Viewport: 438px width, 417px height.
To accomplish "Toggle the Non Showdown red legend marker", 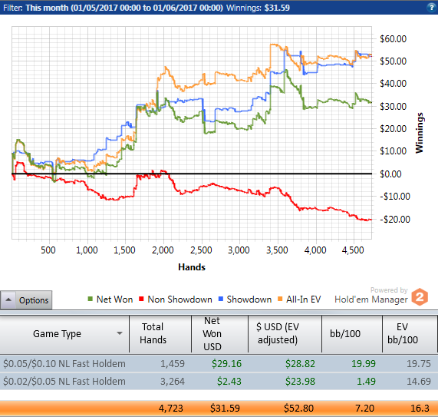I will (x=141, y=299).
